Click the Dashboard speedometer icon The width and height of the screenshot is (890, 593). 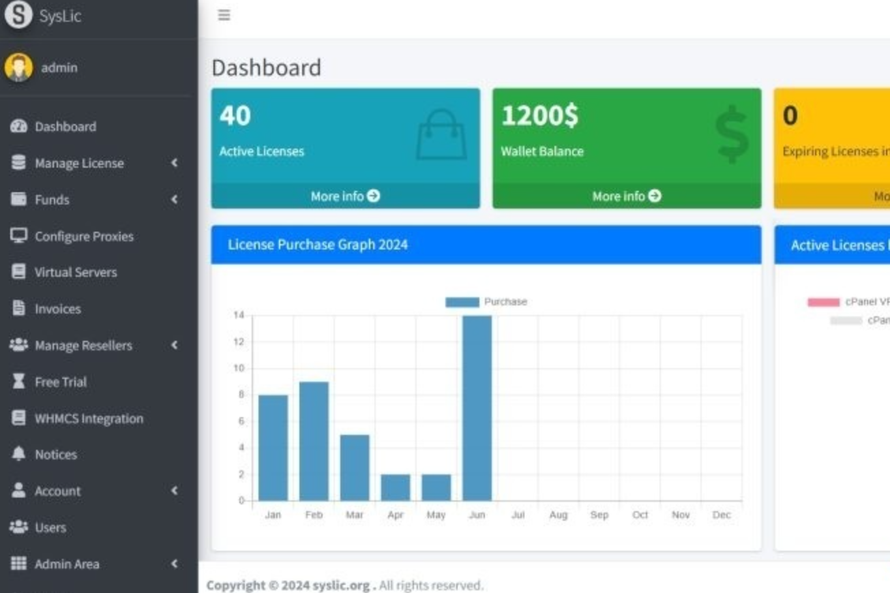(18, 126)
